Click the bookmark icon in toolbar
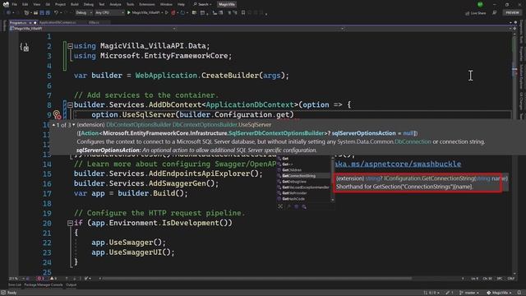Image resolution: width=526 pixels, height=296 pixels. 243,13
